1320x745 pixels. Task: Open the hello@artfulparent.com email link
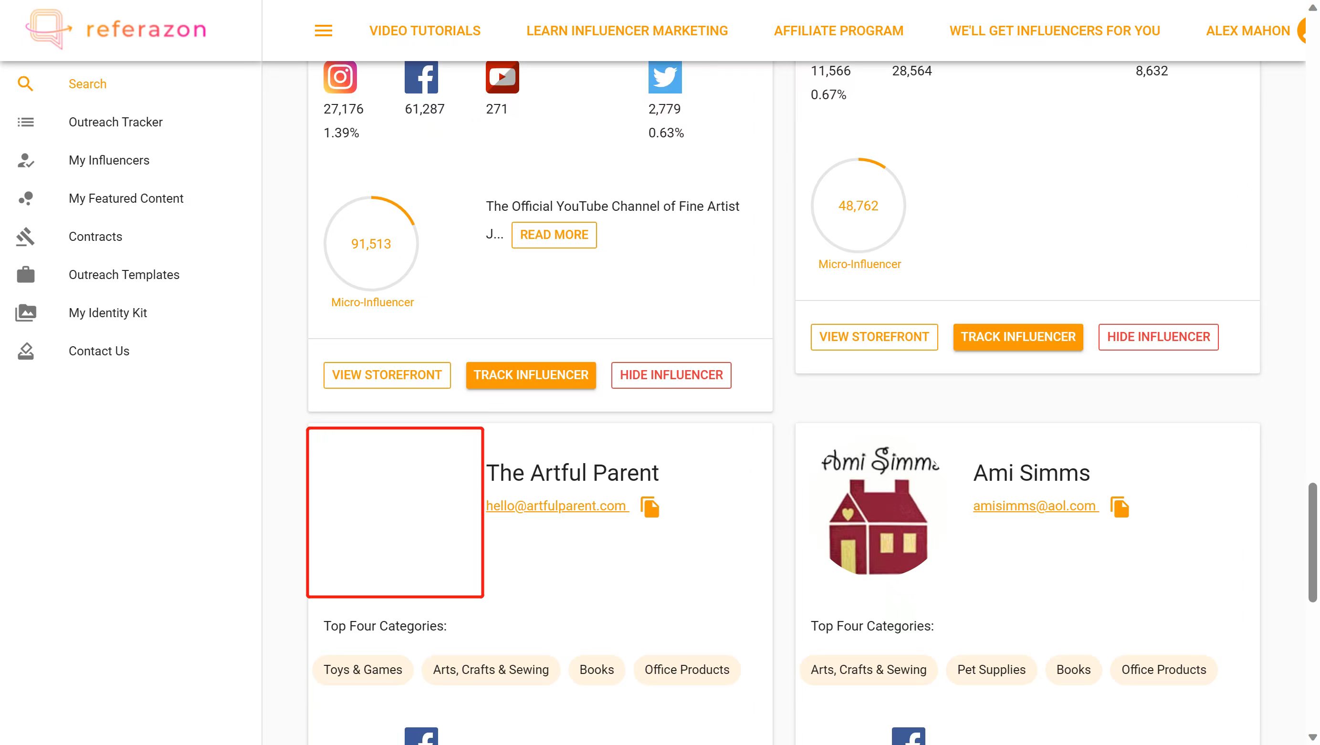tap(557, 506)
